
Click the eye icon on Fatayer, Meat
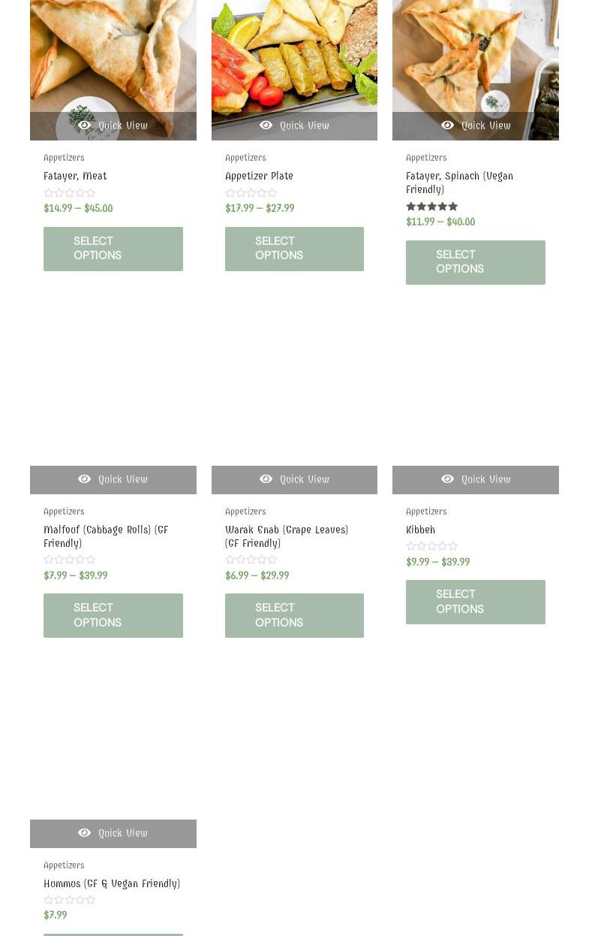pos(85,125)
